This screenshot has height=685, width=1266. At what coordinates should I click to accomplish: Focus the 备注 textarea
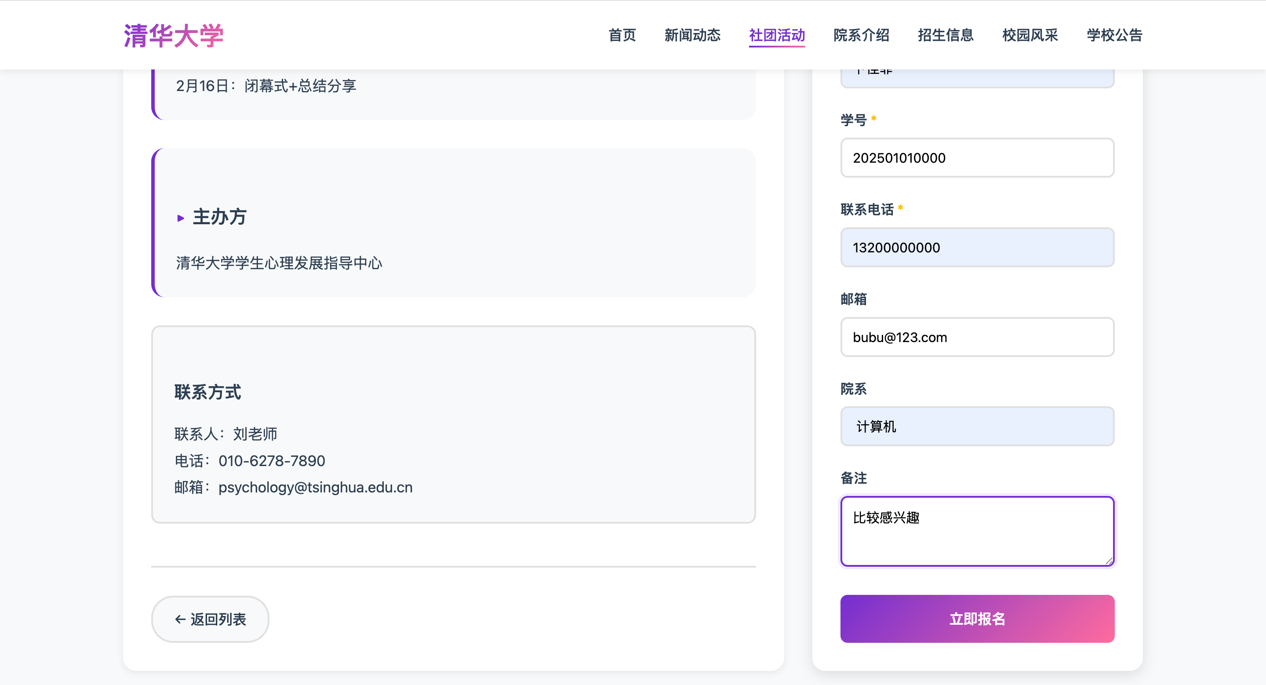click(976, 531)
